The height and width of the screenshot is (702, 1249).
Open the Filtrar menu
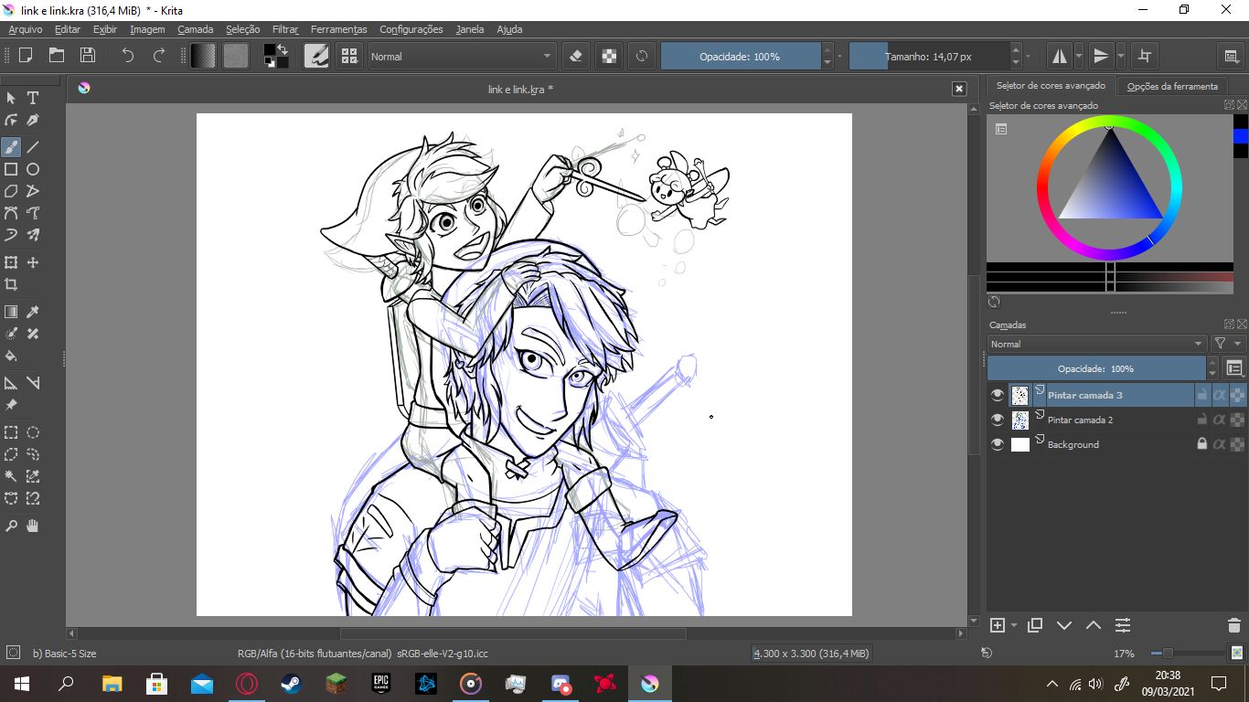(x=285, y=29)
